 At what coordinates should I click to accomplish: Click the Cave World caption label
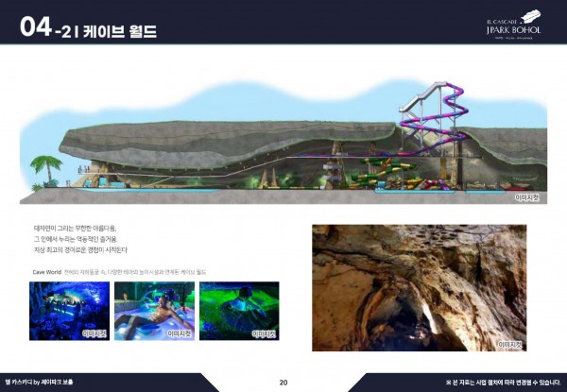(47, 271)
